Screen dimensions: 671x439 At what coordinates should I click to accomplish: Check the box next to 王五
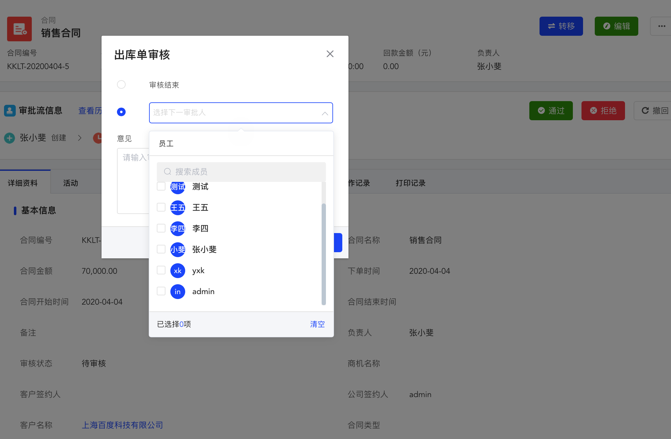pos(161,207)
